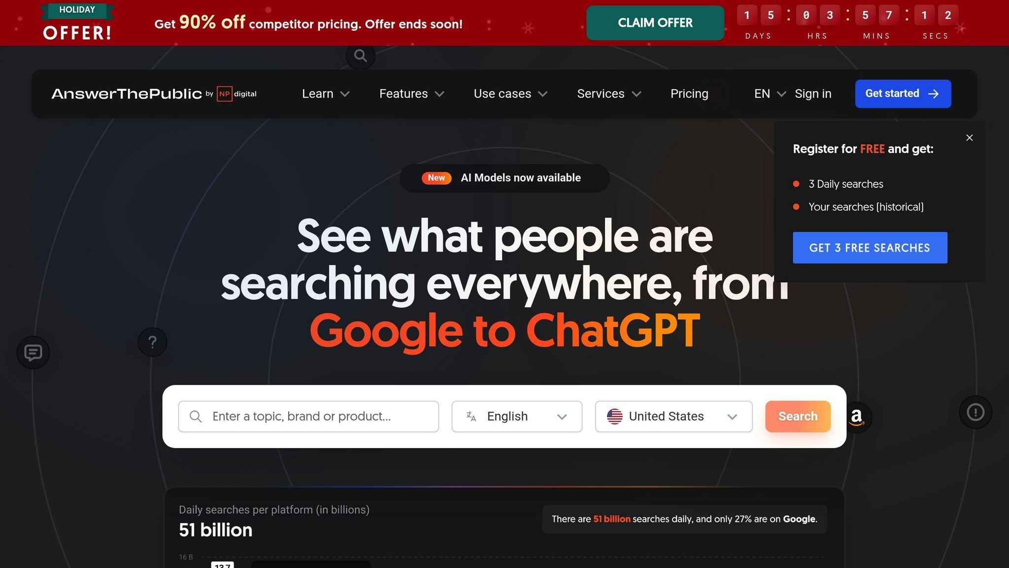Open the chat bubble icon
The width and height of the screenshot is (1009, 568).
pos(34,353)
